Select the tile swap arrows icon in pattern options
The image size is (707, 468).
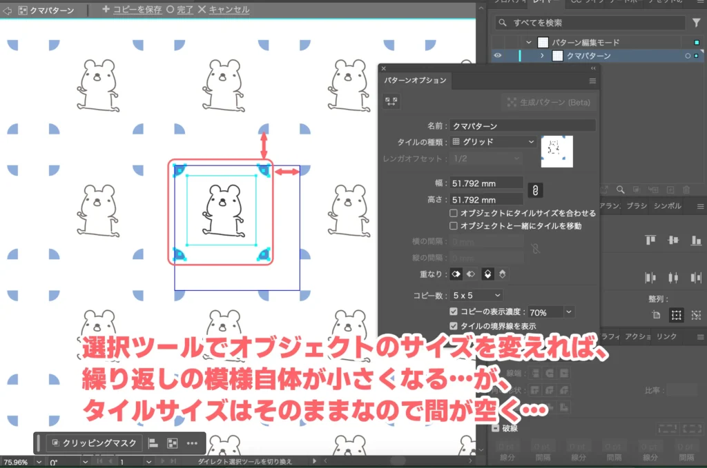pyautogui.click(x=391, y=102)
